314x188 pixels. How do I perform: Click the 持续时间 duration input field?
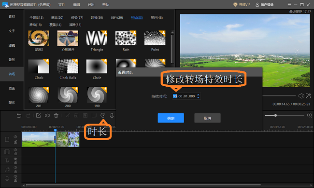186,96
